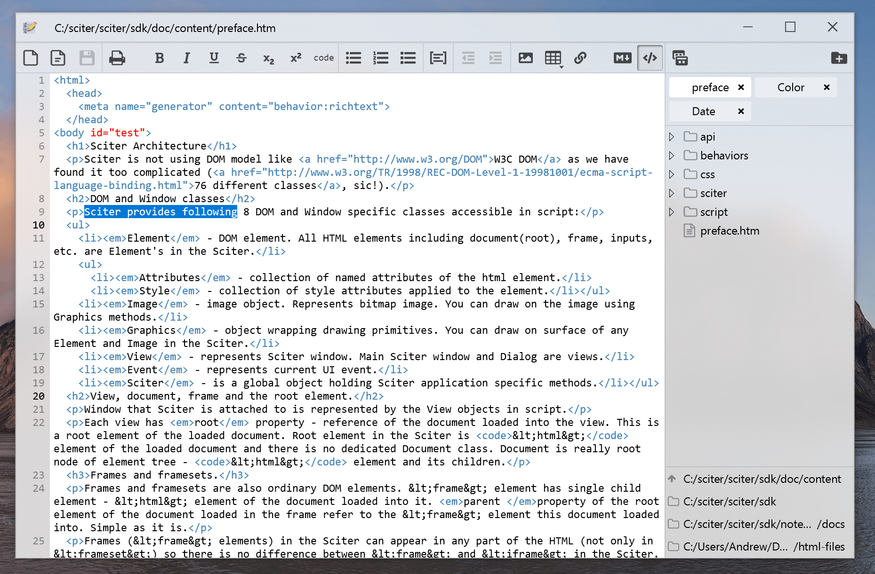
Task: Apply subscript formatting
Action: (x=269, y=58)
